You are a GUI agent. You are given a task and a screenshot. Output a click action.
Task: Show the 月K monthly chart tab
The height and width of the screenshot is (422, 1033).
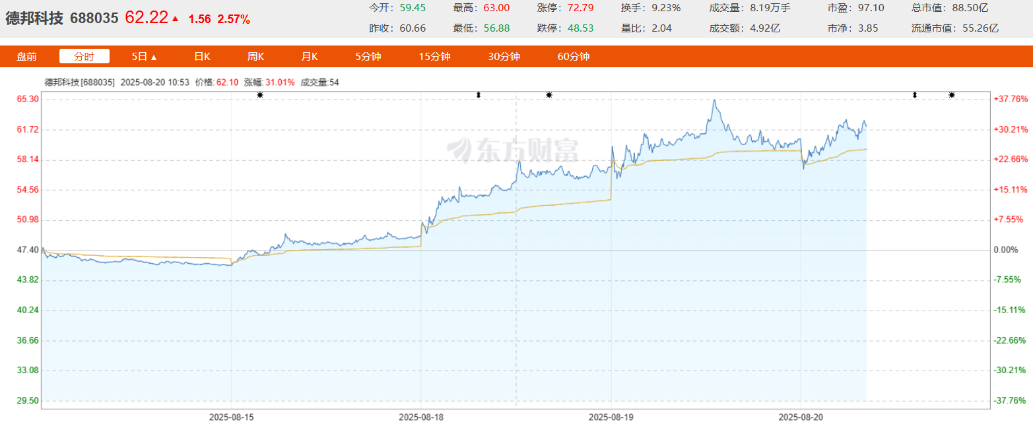pyautogui.click(x=310, y=57)
